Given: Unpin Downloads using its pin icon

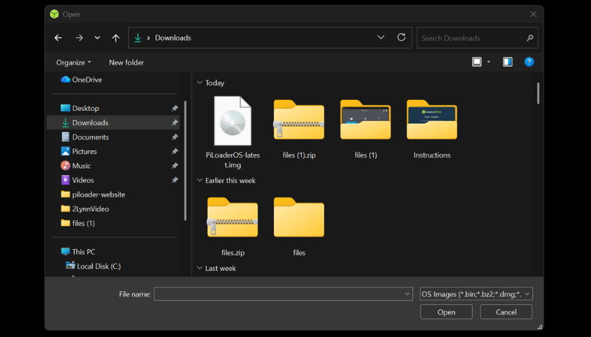Looking at the screenshot, I should pos(174,123).
